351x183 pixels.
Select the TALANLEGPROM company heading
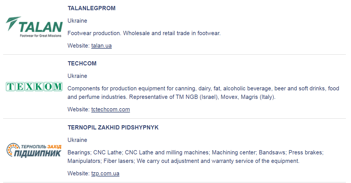pyautogui.click(x=91, y=8)
